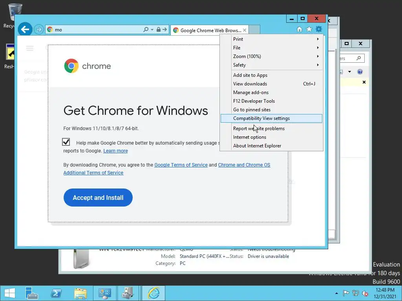The width and height of the screenshot is (402, 301).
Task: Click the hamburger menu icon on Chrome page
Action: click(x=30, y=48)
